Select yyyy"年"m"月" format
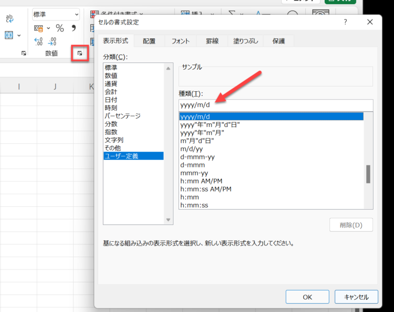The height and width of the screenshot is (312, 394). (x=271, y=133)
